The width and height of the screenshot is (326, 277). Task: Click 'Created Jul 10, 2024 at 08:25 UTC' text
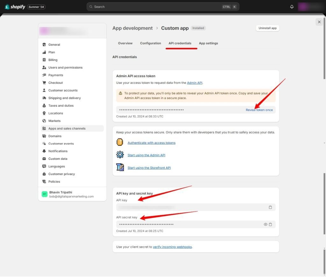click(x=140, y=231)
